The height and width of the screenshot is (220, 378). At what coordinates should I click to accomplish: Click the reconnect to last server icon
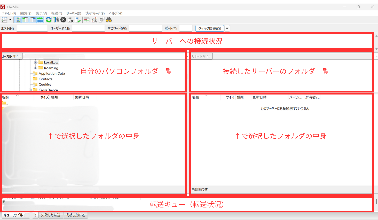[x=78, y=20]
